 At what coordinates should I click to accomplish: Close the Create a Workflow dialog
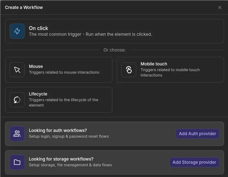pos(220,8)
